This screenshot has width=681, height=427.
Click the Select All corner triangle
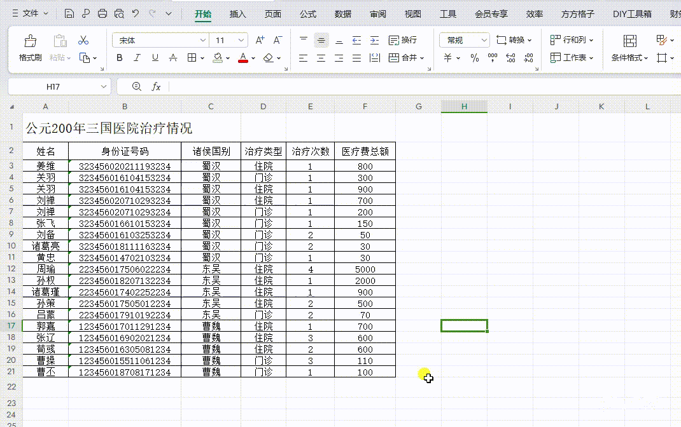(x=11, y=106)
